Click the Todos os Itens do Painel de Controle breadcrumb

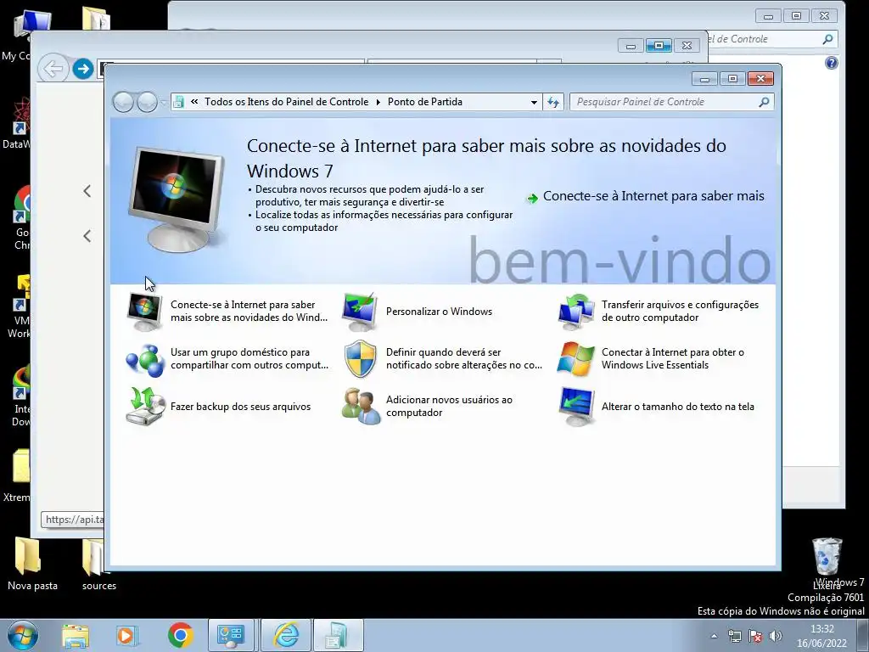[x=287, y=102]
